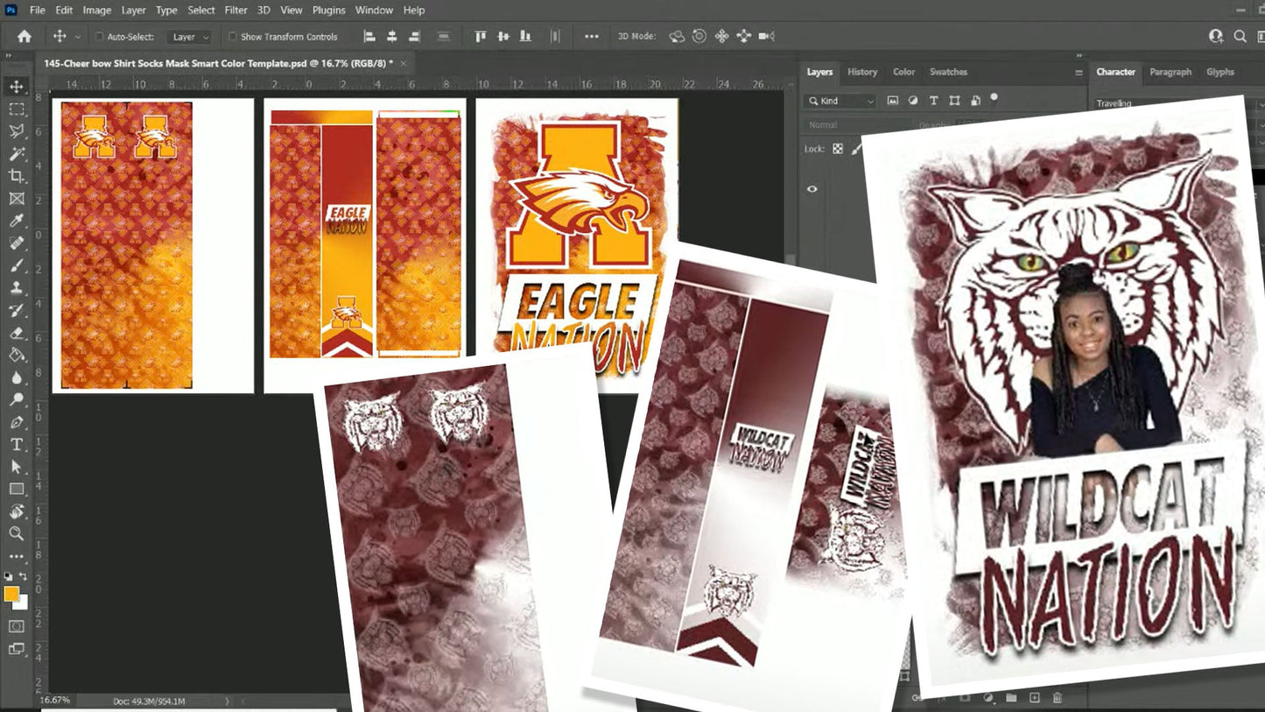Select the Pen tool
Viewport: 1265px width, 712px height.
(x=17, y=422)
